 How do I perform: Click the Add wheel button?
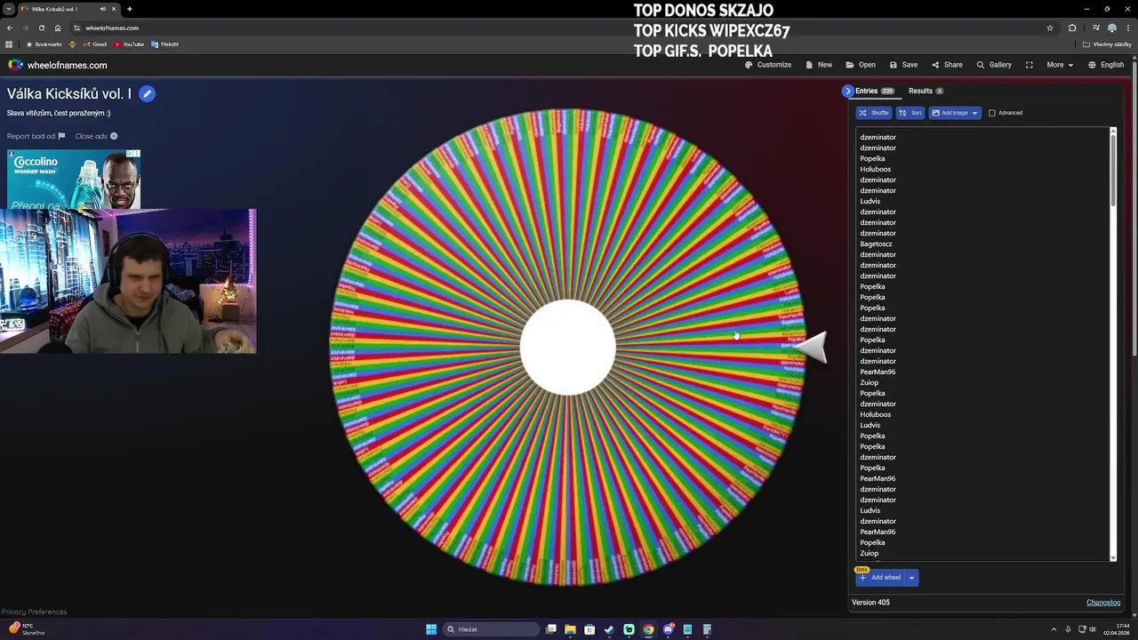880,578
